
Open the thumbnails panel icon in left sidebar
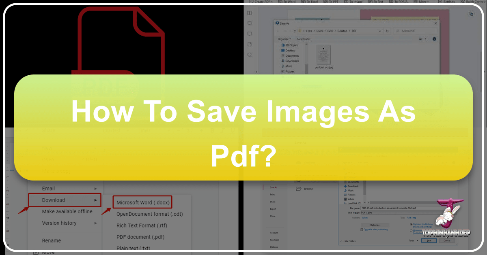point(250,13)
